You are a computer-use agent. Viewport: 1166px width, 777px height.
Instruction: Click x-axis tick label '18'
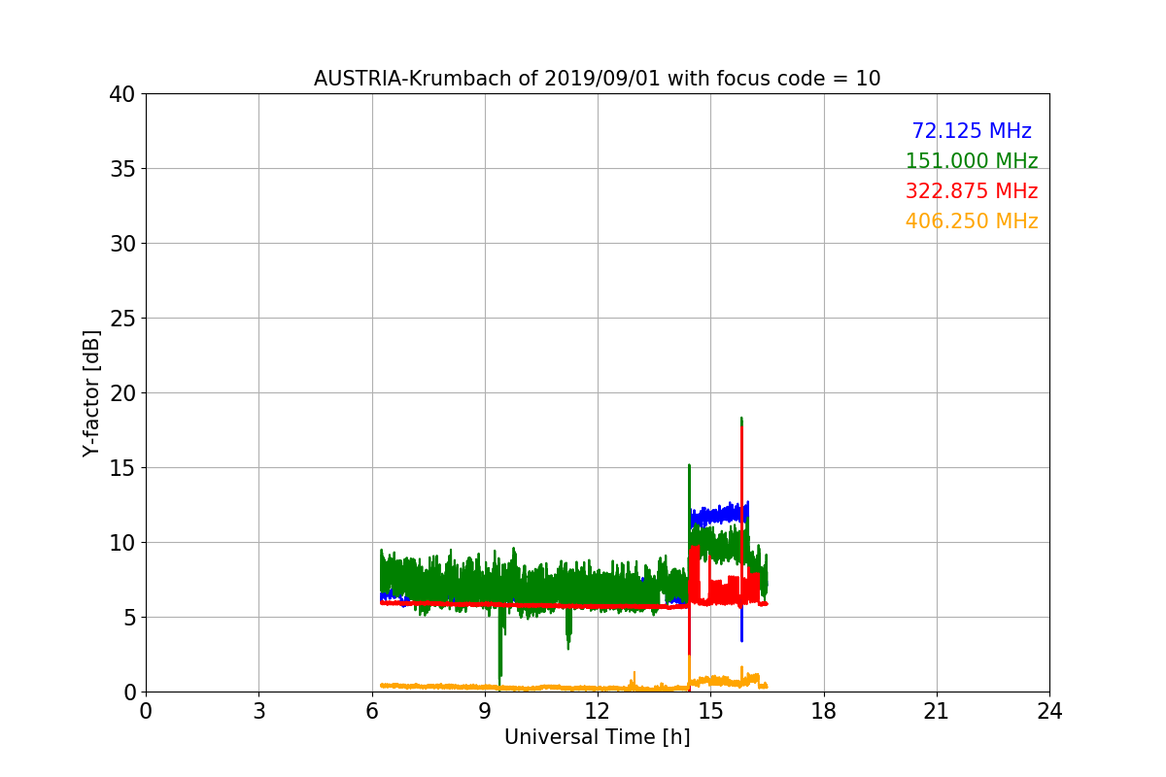[x=824, y=711]
